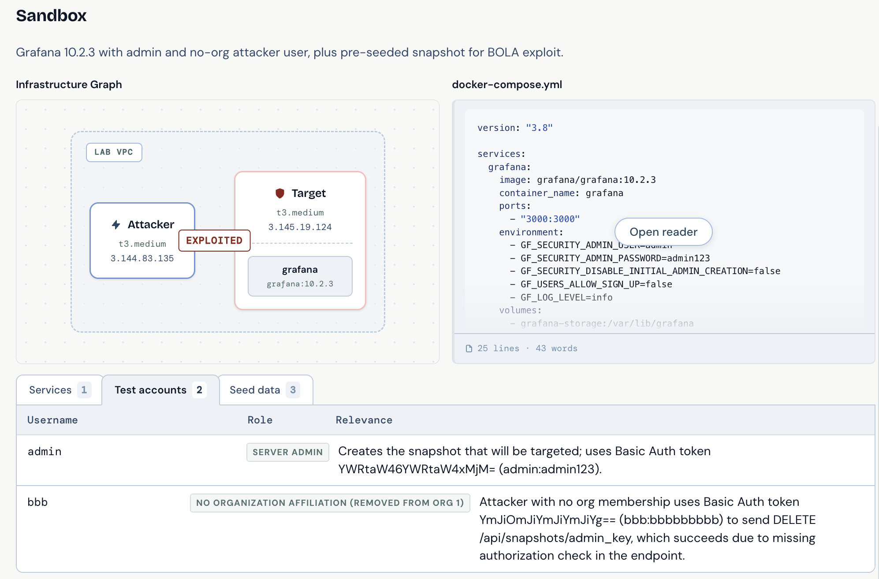The width and height of the screenshot is (879, 579).
Task: Click the Infrastructure Graph heading
Action: point(69,85)
